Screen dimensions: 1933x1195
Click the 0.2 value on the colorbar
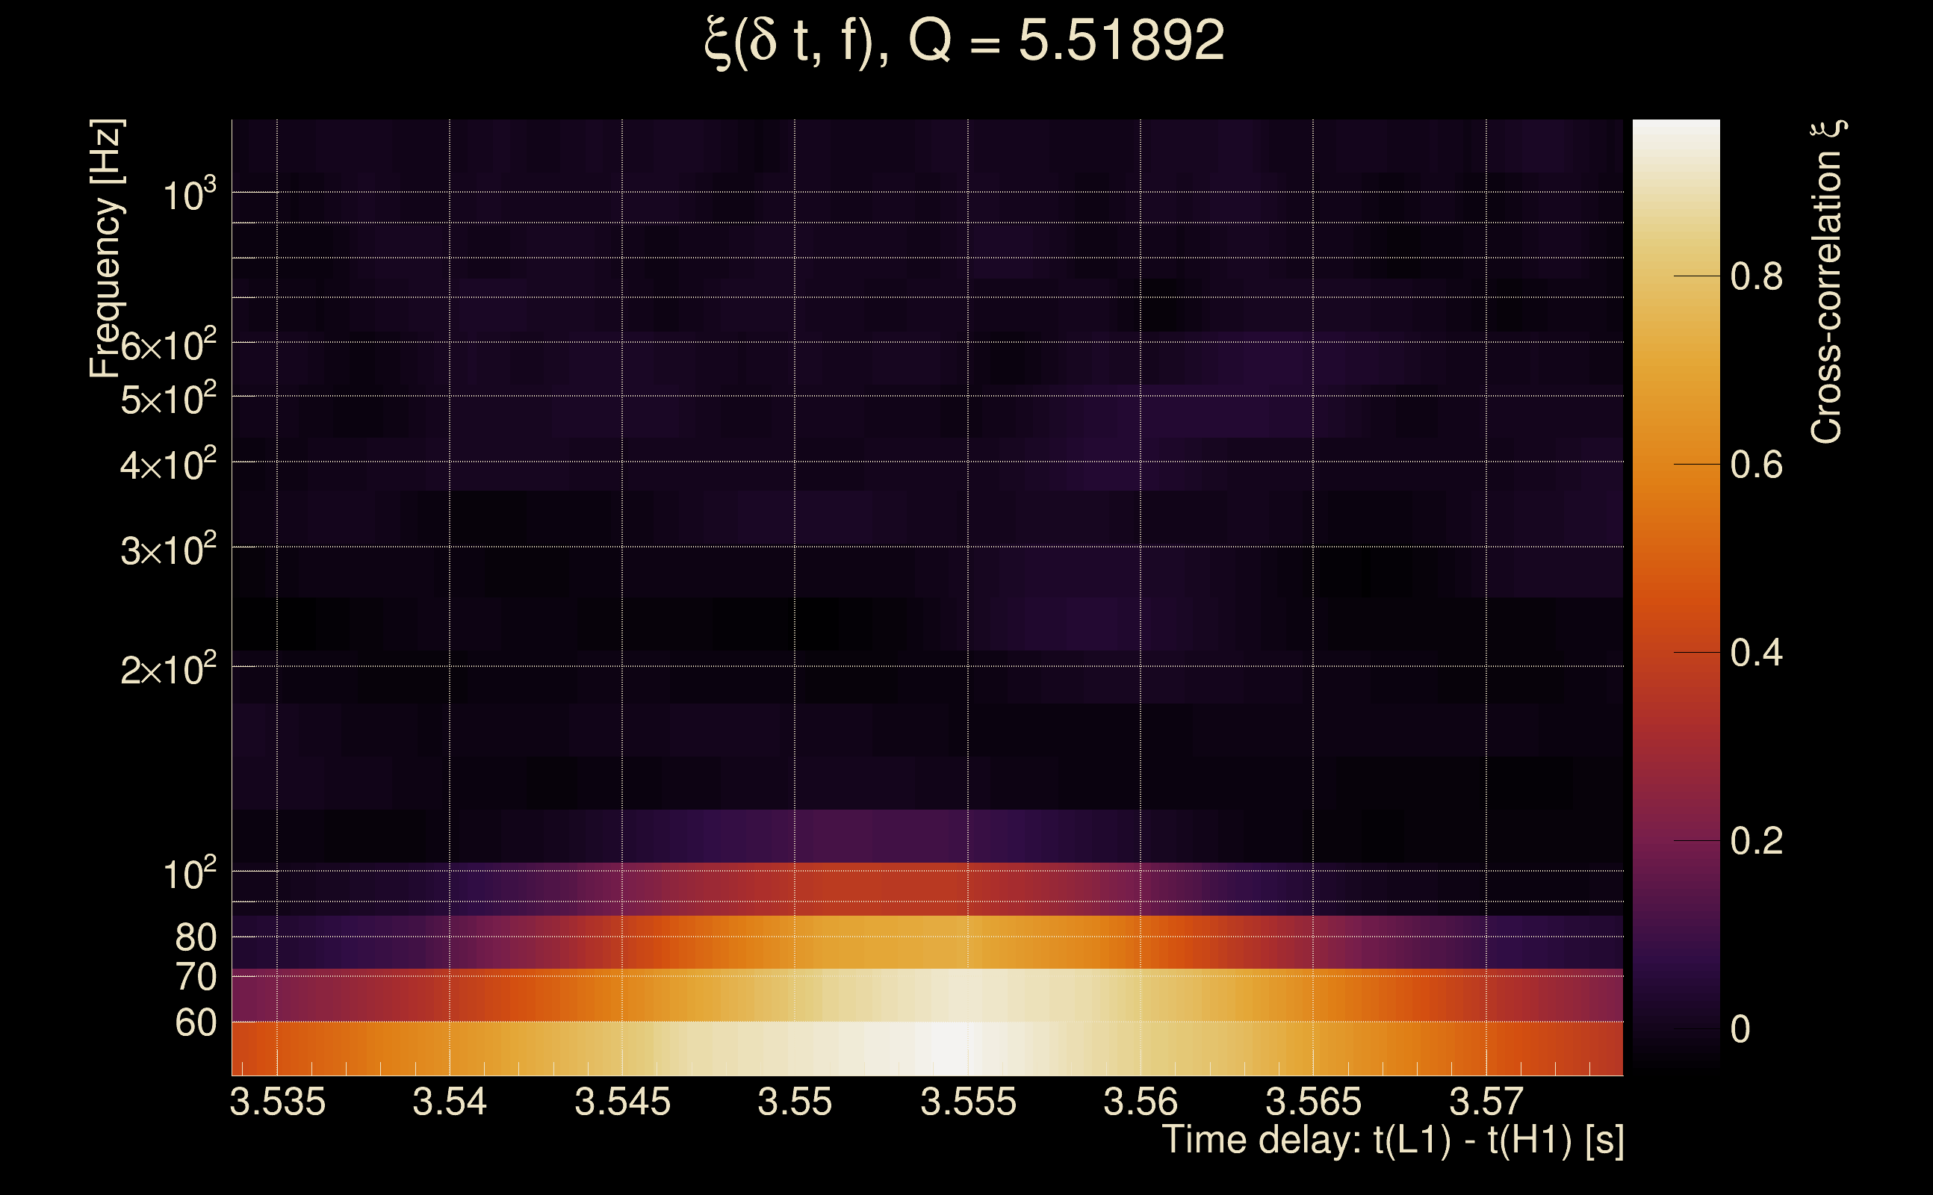[x=1756, y=841]
